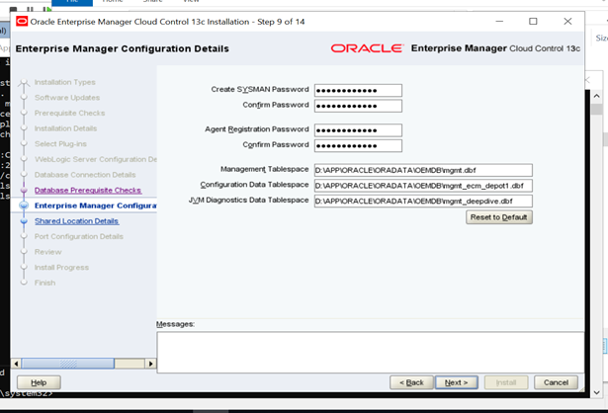Maximize the installer window

tap(533, 22)
